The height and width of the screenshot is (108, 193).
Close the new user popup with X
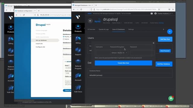pyautogui.click(x=153, y=43)
